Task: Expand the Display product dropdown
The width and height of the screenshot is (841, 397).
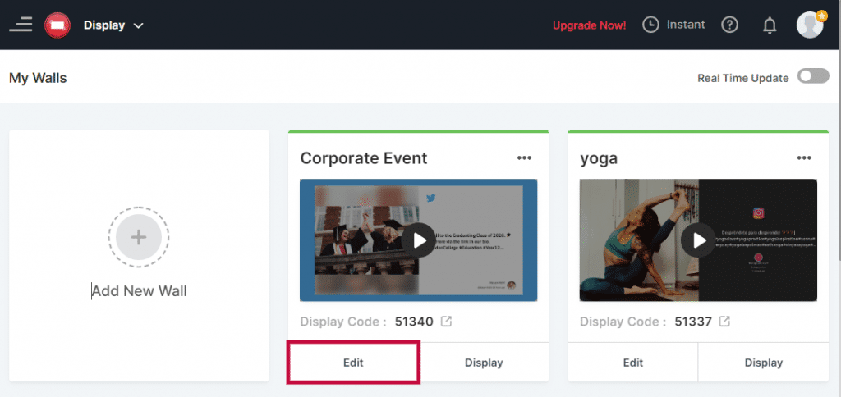Action: pos(138,25)
